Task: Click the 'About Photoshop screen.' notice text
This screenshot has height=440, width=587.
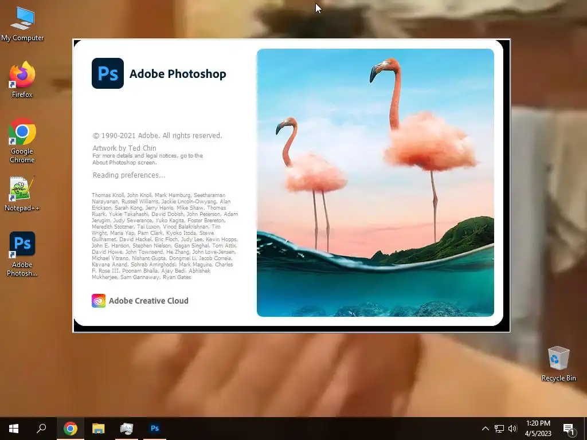Action: point(124,163)
